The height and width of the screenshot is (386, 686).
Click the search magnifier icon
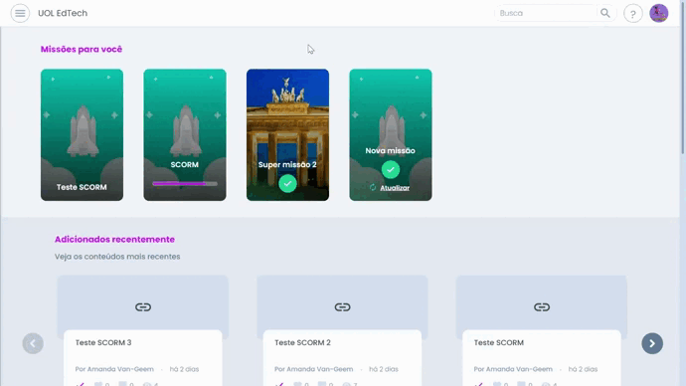pos(605,13)
